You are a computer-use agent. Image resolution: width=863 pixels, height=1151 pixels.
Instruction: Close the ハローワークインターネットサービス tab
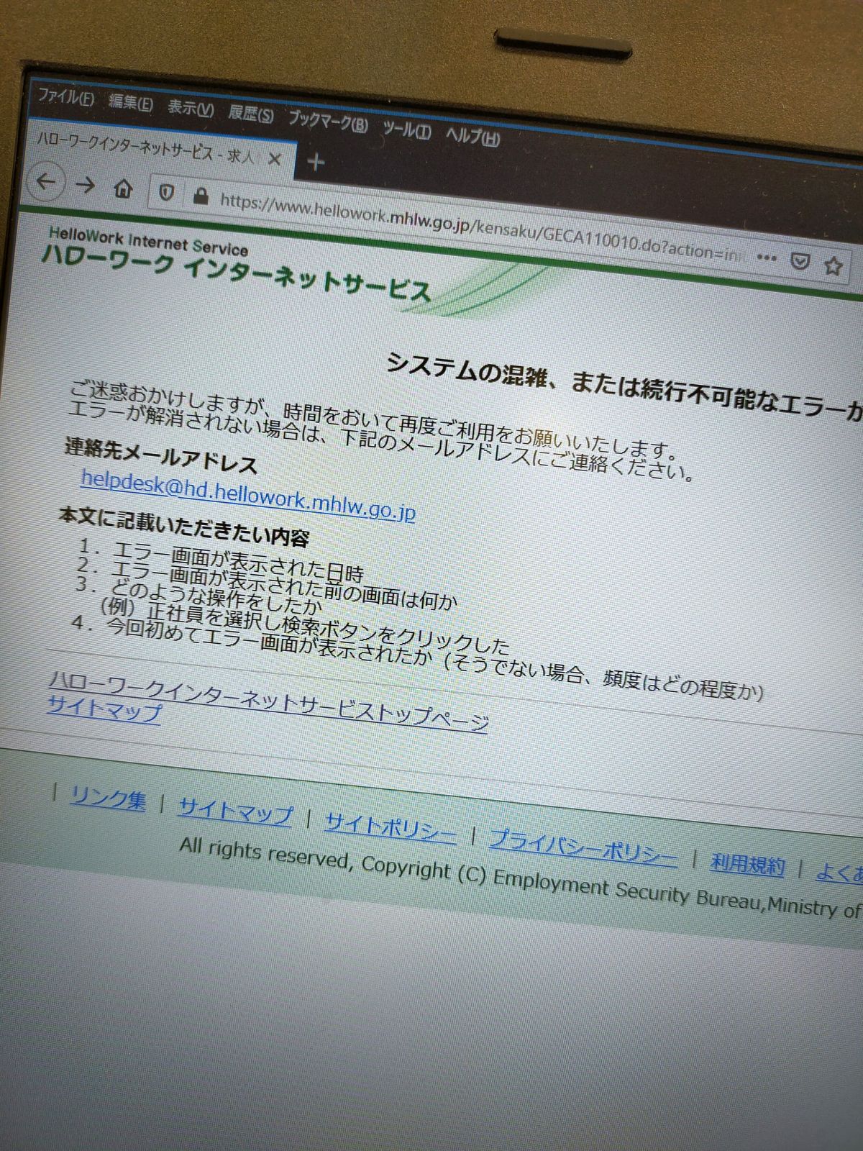coord(275,159)
